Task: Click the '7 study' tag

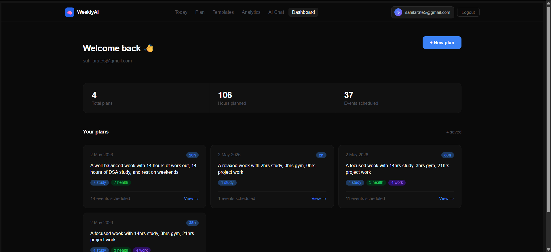Action: tap(100, 182)
